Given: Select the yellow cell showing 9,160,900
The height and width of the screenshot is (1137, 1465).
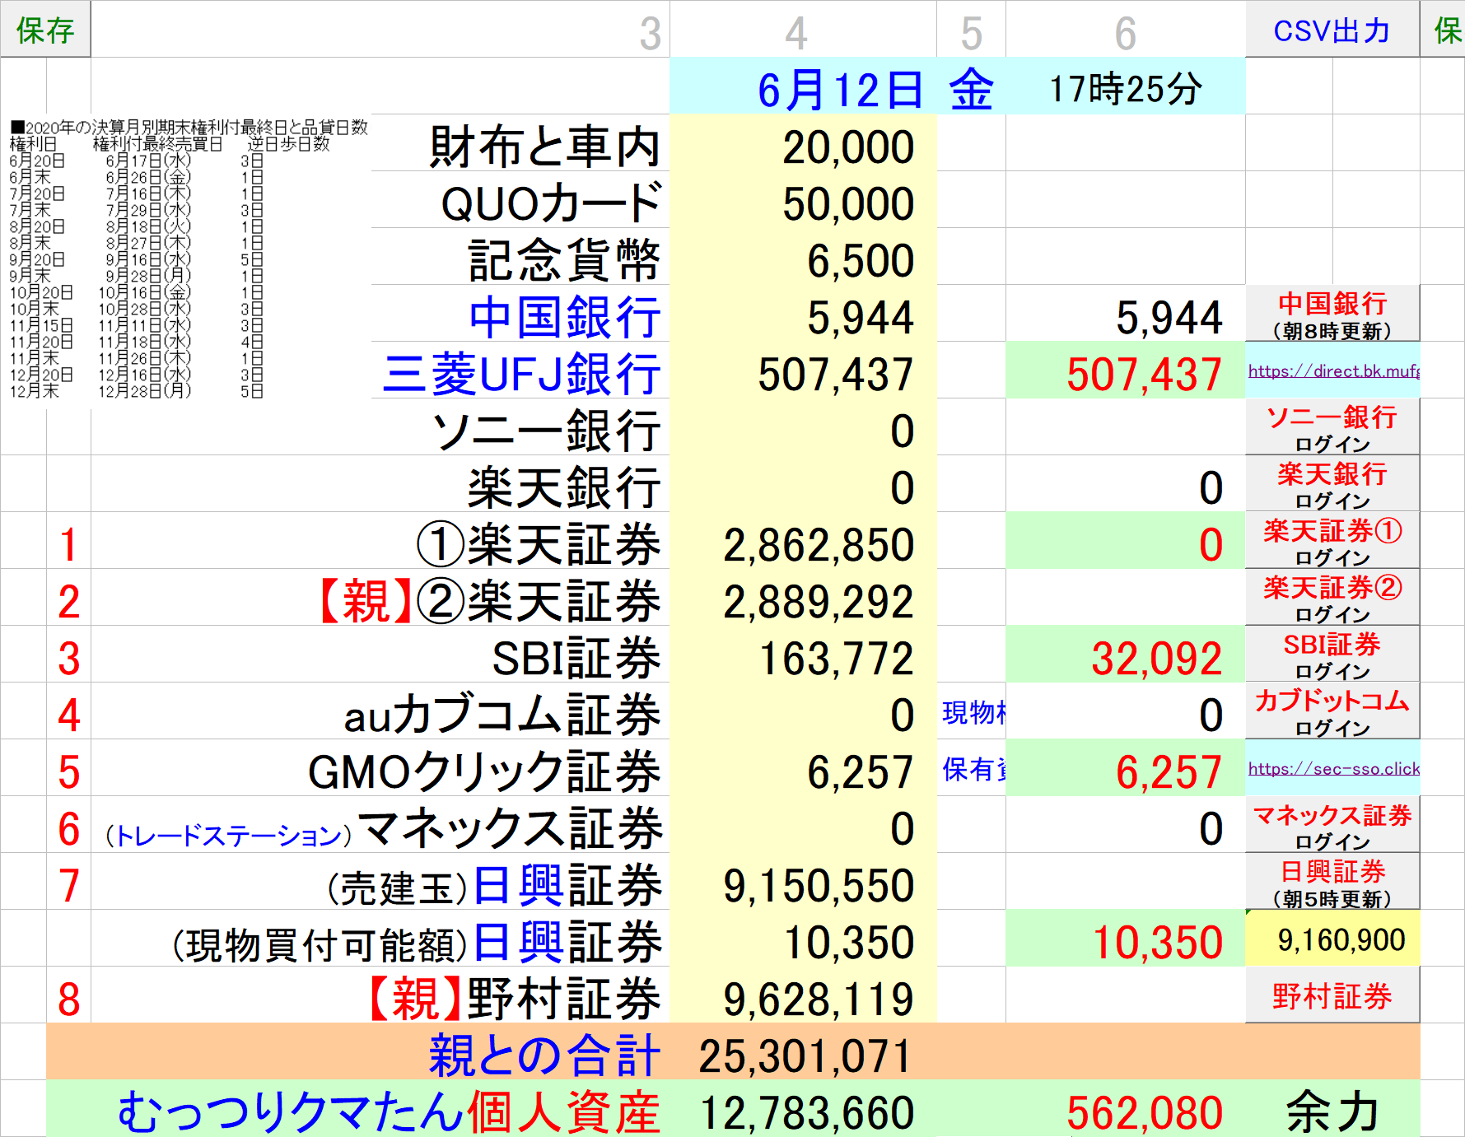Looking at the screenshot, I should [x=1332, y=939].
